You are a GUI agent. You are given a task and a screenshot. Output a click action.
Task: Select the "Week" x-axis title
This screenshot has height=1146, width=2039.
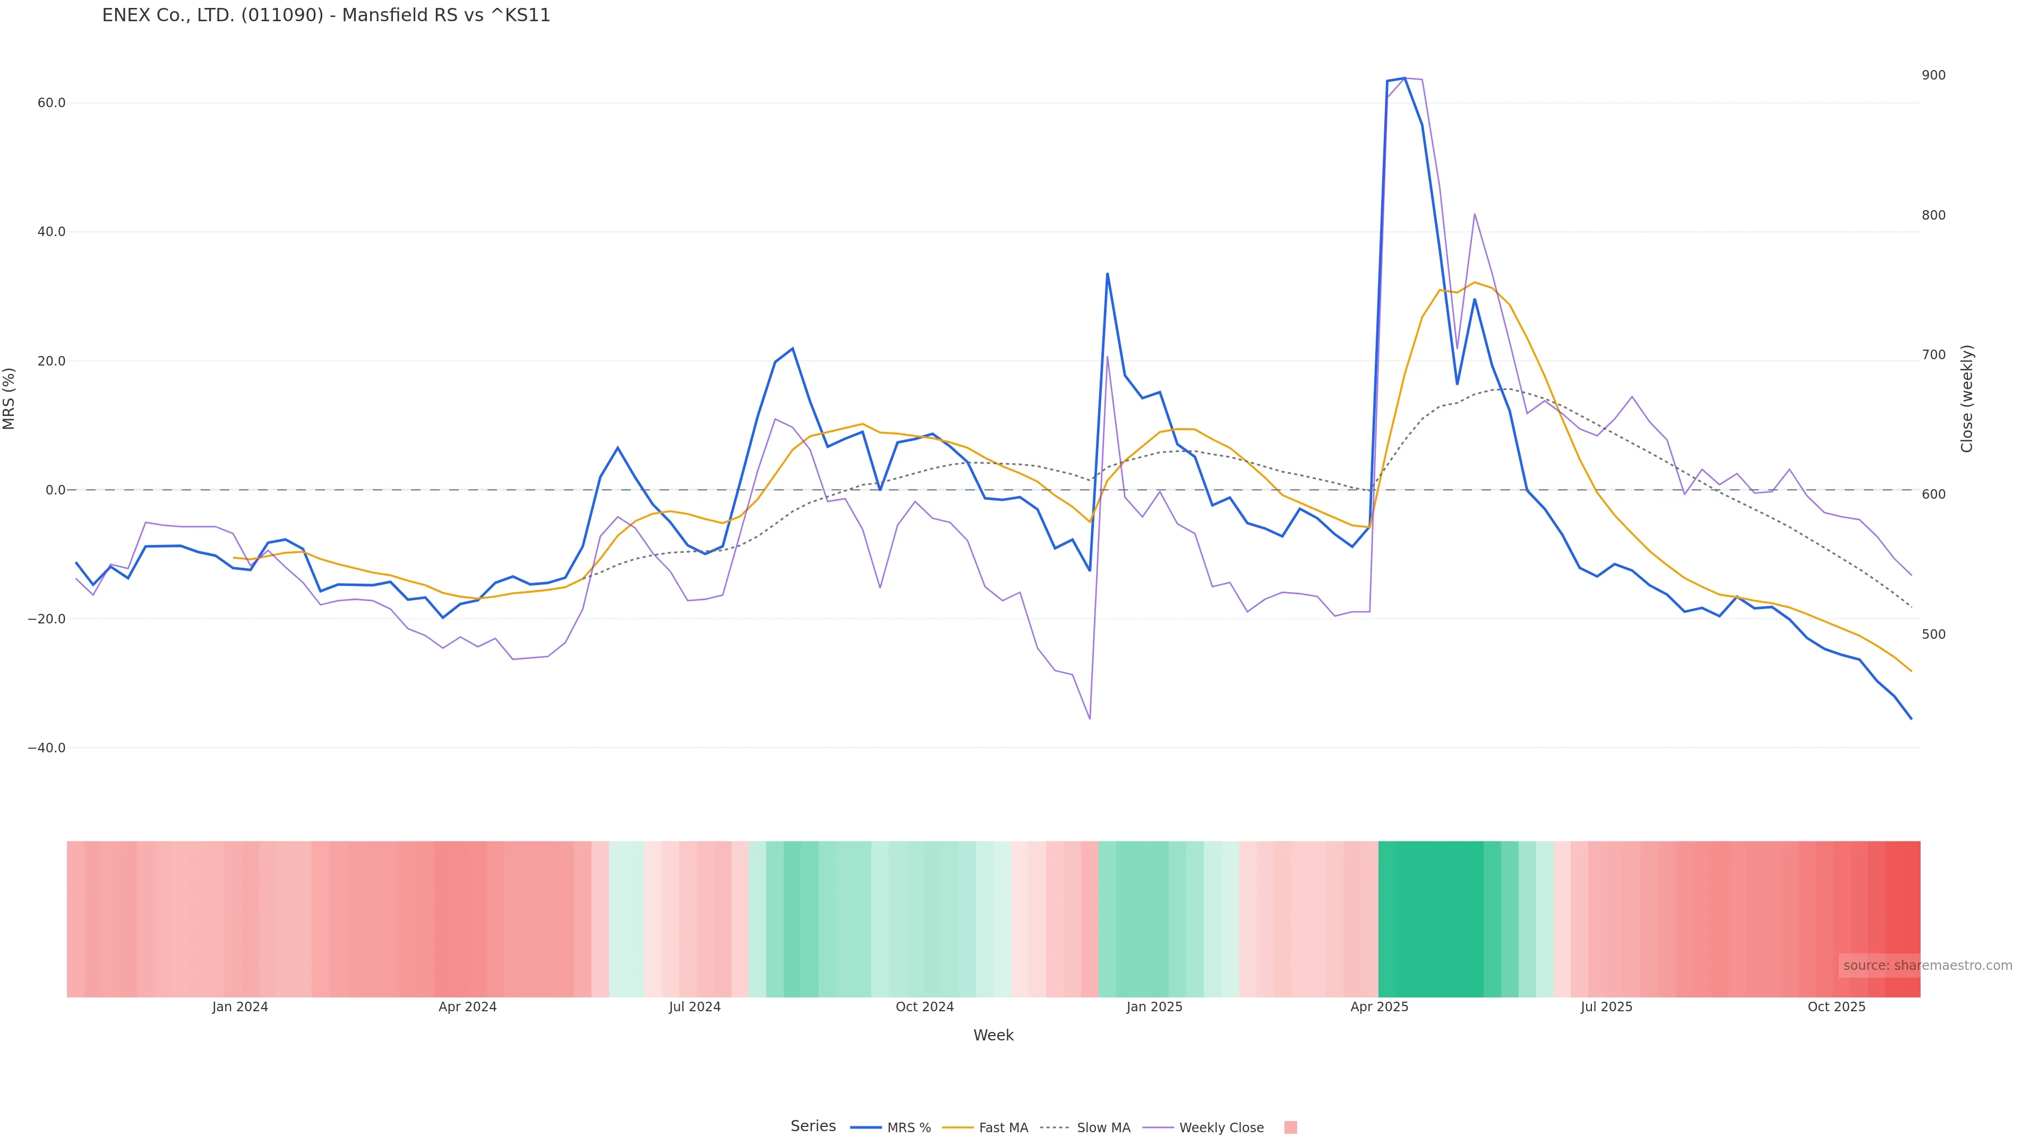coord(992,1035)
